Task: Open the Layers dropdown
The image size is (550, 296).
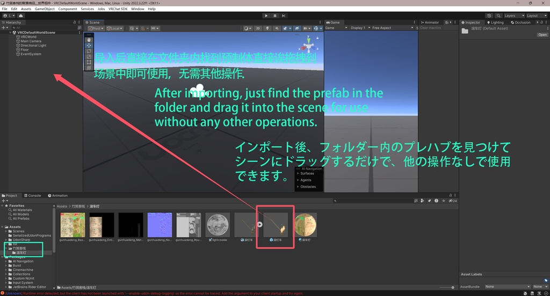Action: tap(514, 16)
